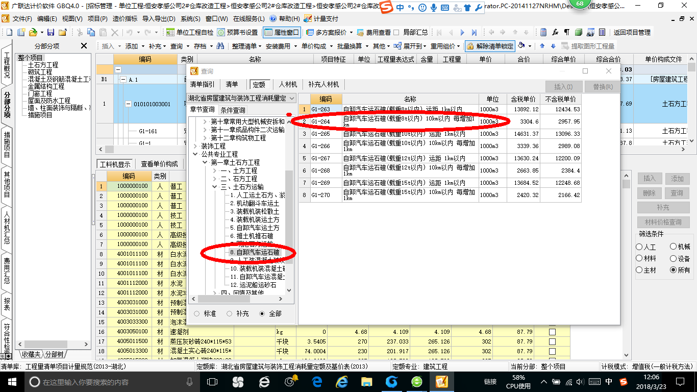The width and height of the screenshot is (697, 392).
Task: Click last record navigation icon
Action: (475, 32)
